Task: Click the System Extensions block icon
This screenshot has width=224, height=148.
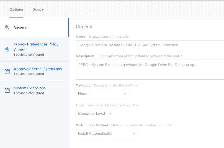Action: pyautogui.click(x=7, y=90)
